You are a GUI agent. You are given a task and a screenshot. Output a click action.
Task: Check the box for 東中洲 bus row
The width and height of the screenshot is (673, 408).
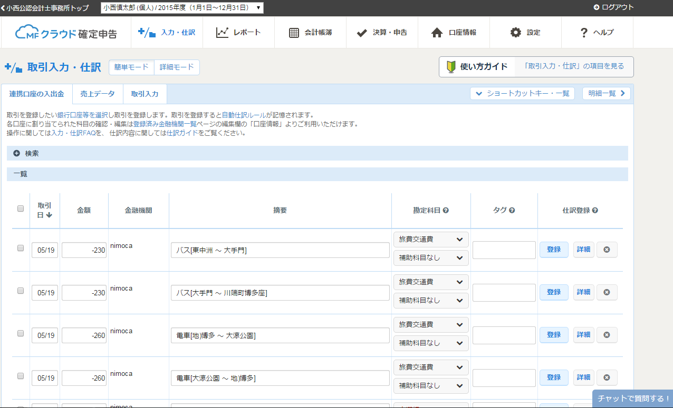coord(21,248)
